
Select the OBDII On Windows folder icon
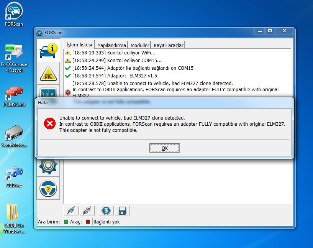pos(14,218)
